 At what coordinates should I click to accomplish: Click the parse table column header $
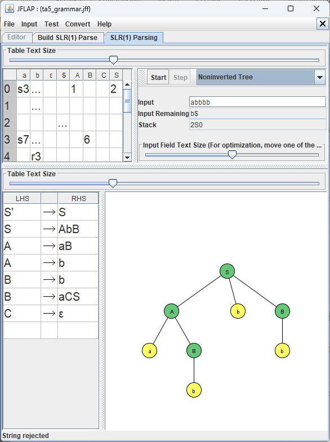(63, 75)
